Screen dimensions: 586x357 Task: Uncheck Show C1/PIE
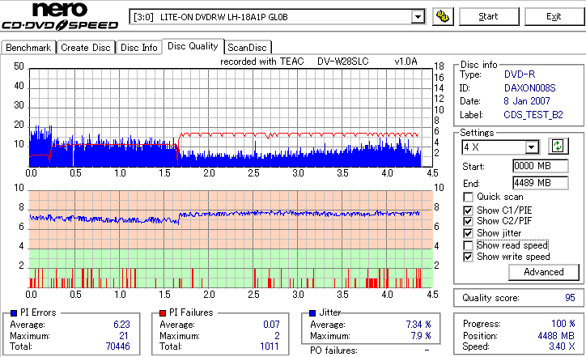pos(468,210)
